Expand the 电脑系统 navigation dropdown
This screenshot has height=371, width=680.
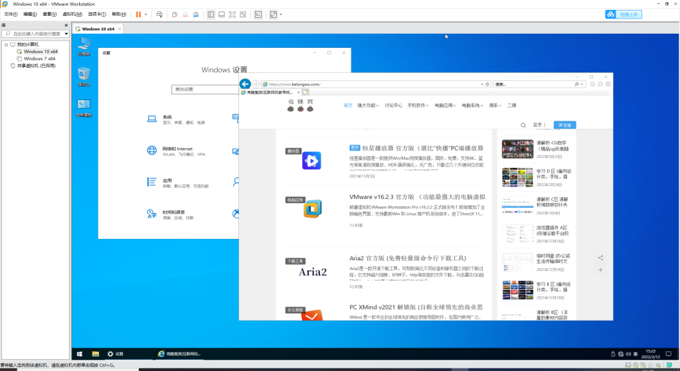(472, 106)
